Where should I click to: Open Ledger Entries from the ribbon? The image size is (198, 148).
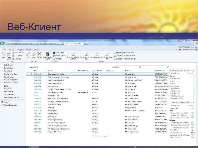coord(59,56)
